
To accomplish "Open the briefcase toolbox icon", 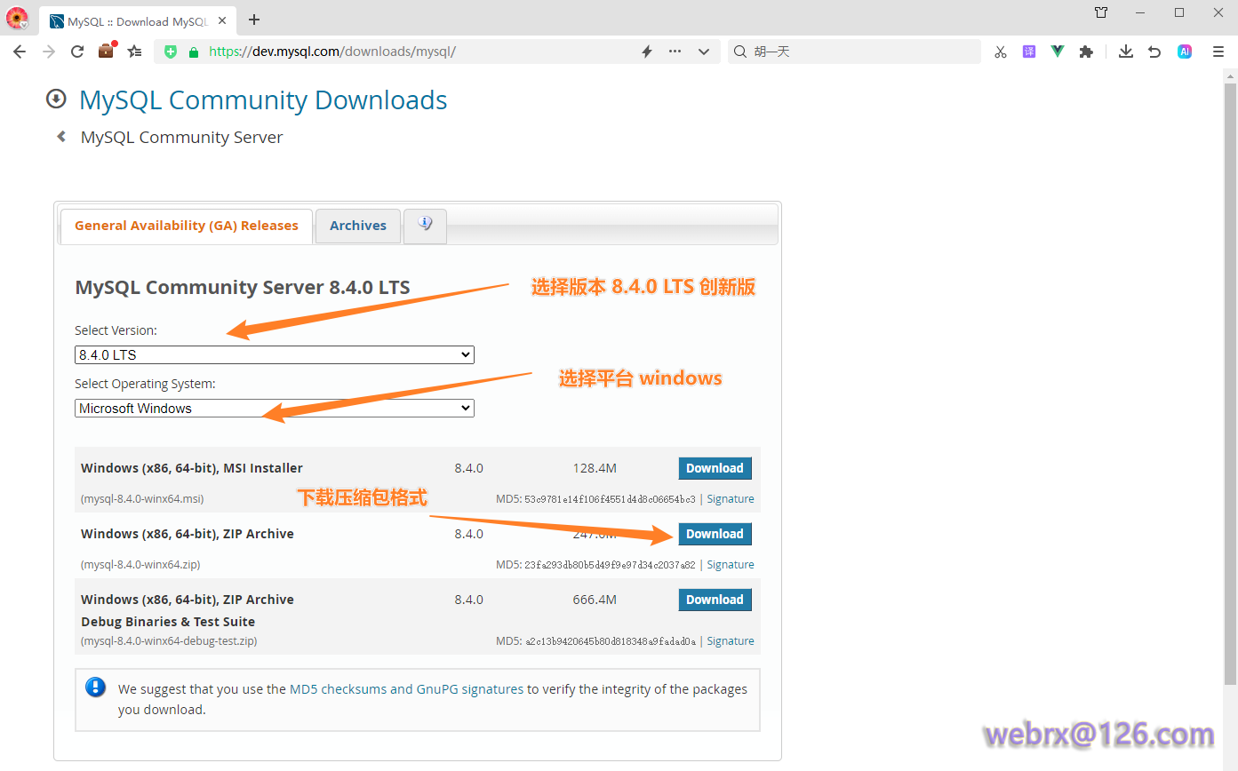I will [107, 51].
